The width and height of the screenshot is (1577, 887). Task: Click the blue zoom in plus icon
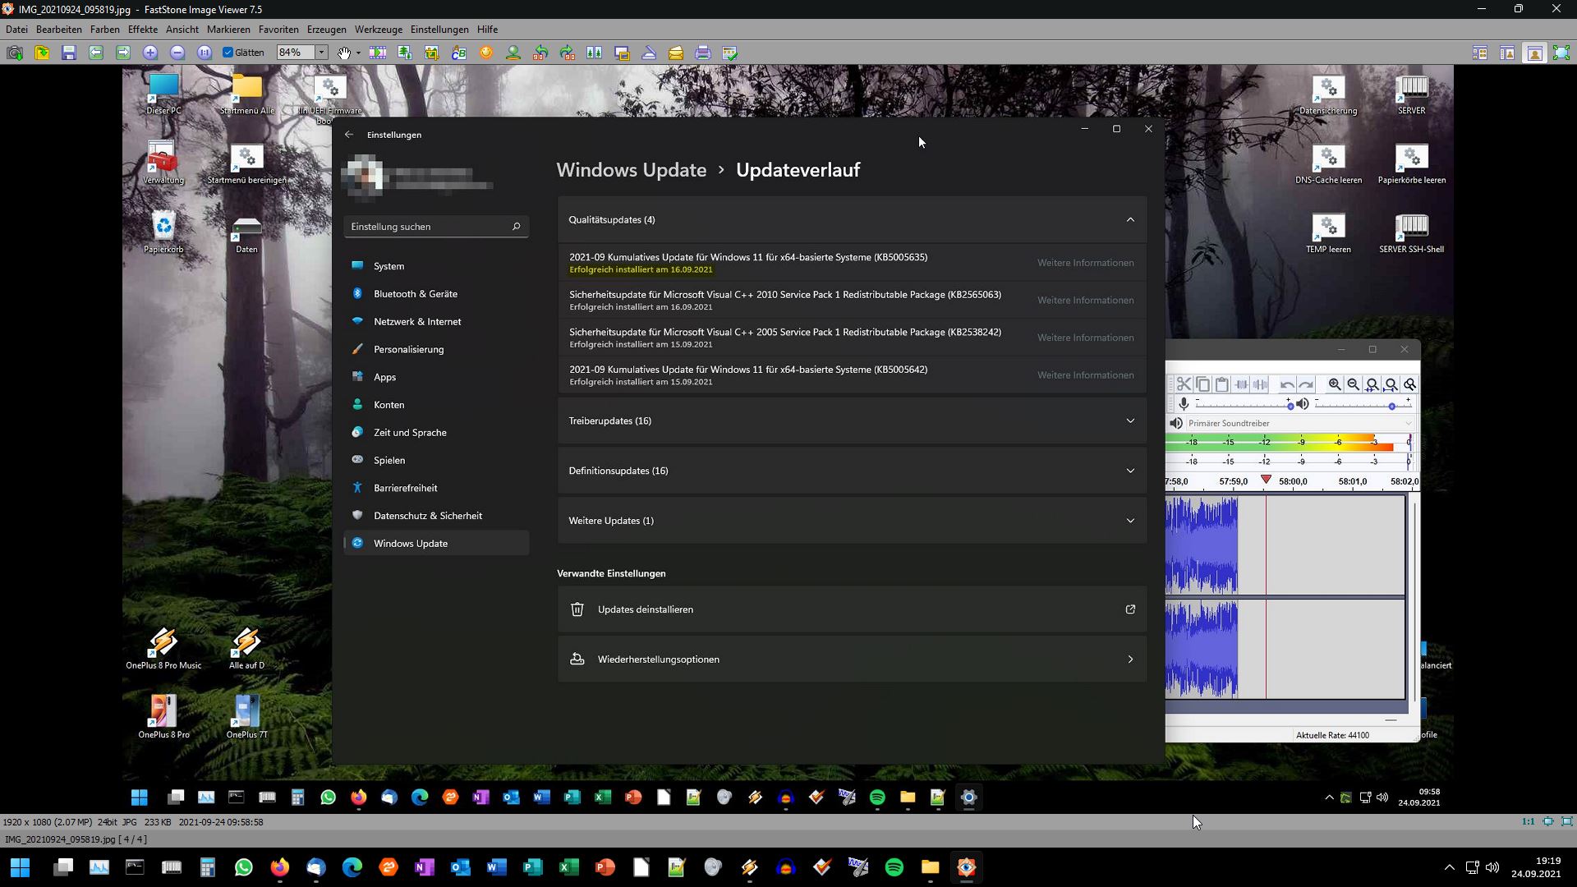pyautogui.click(x=150, y=53)
